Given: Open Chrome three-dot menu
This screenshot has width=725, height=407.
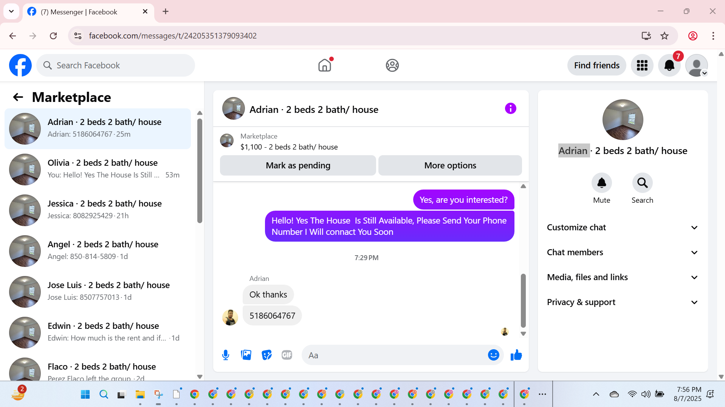Looking at the screenshot, I should 713,36.
